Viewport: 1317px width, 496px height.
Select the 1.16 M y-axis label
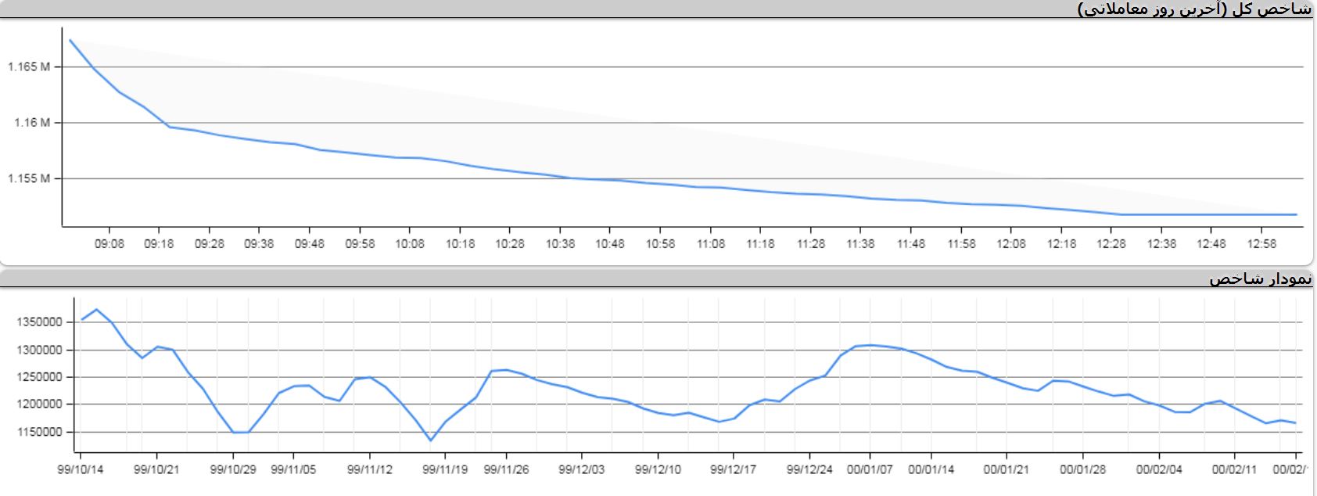click(32, 123)
